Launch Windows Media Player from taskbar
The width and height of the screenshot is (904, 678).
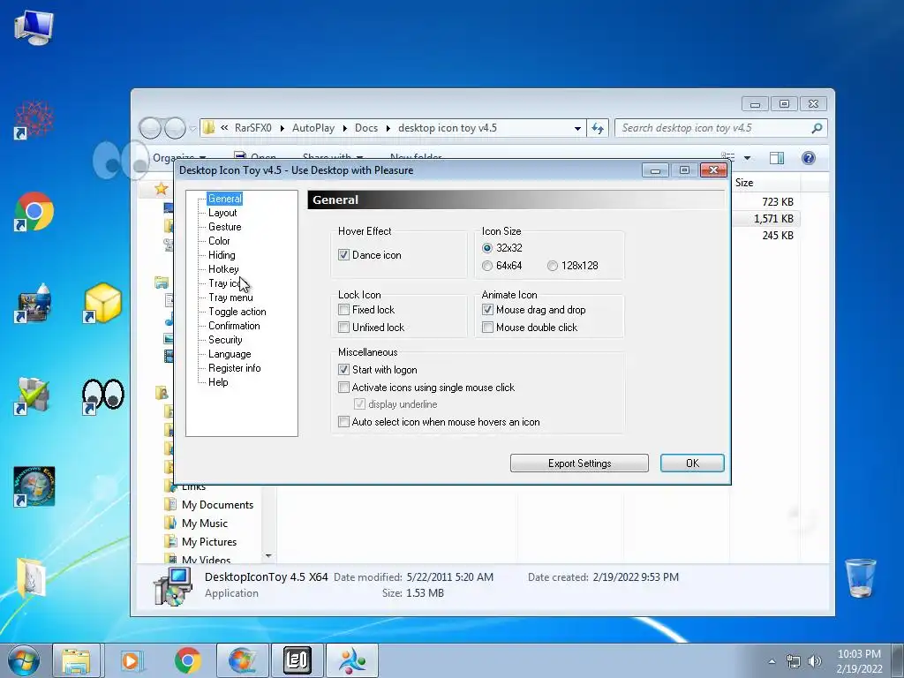132,660
